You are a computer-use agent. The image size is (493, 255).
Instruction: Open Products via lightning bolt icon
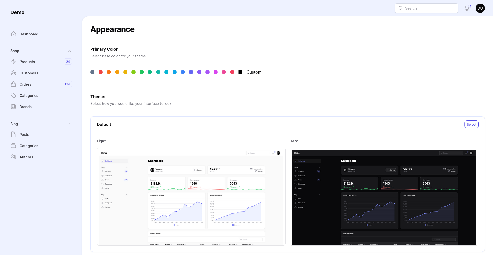click(13, 62)
